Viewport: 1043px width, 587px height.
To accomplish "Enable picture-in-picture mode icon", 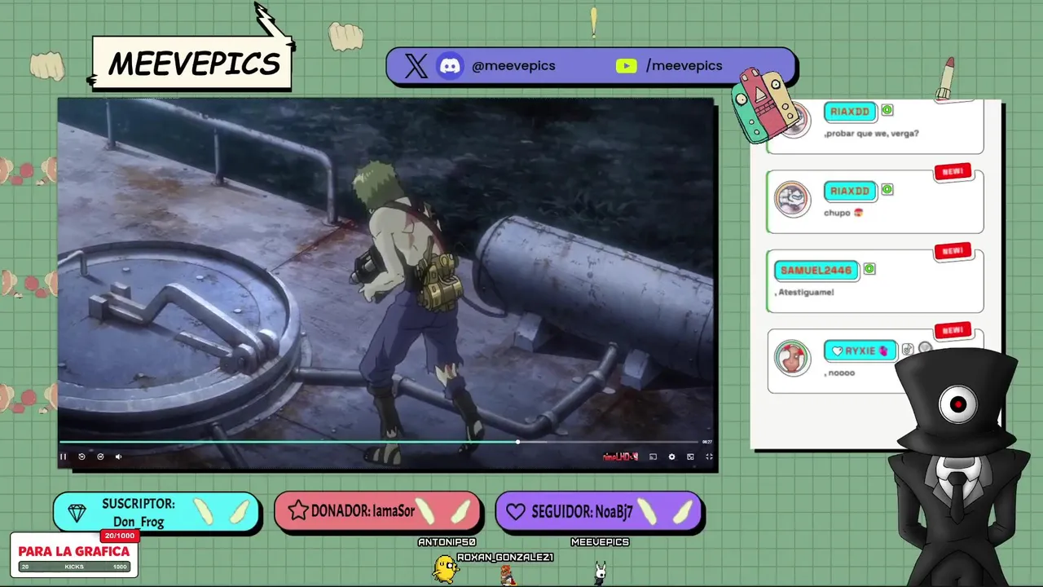I will (x=690, y=457).
